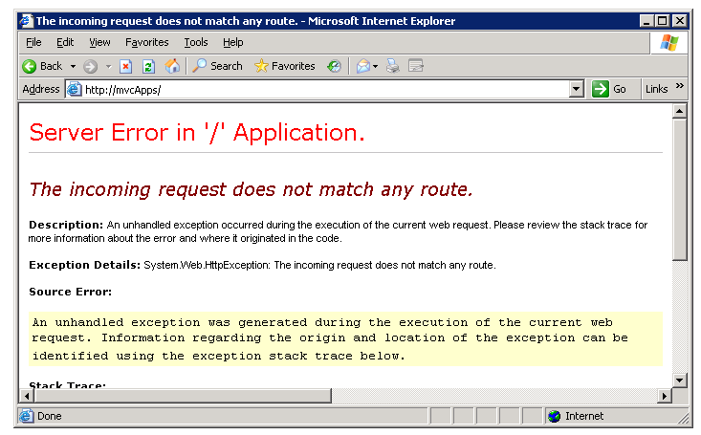Expand the Links toolbar chevron
The height and width of the screenshot is (435, 701).
[680, 86]
